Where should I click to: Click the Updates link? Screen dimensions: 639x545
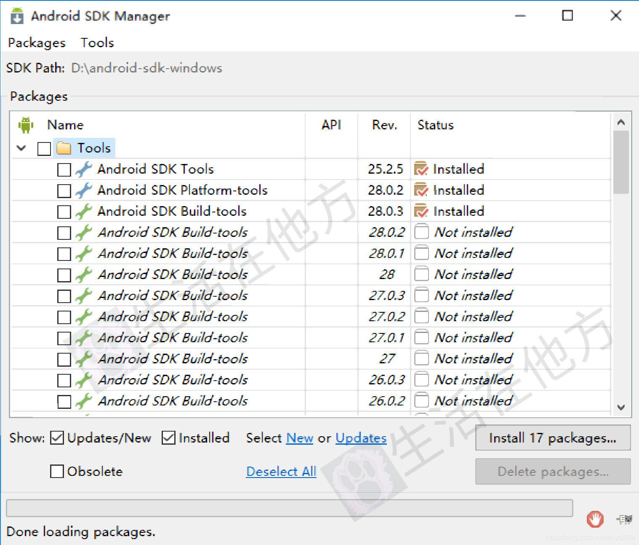pyautogui.click(x=361, y=438)
